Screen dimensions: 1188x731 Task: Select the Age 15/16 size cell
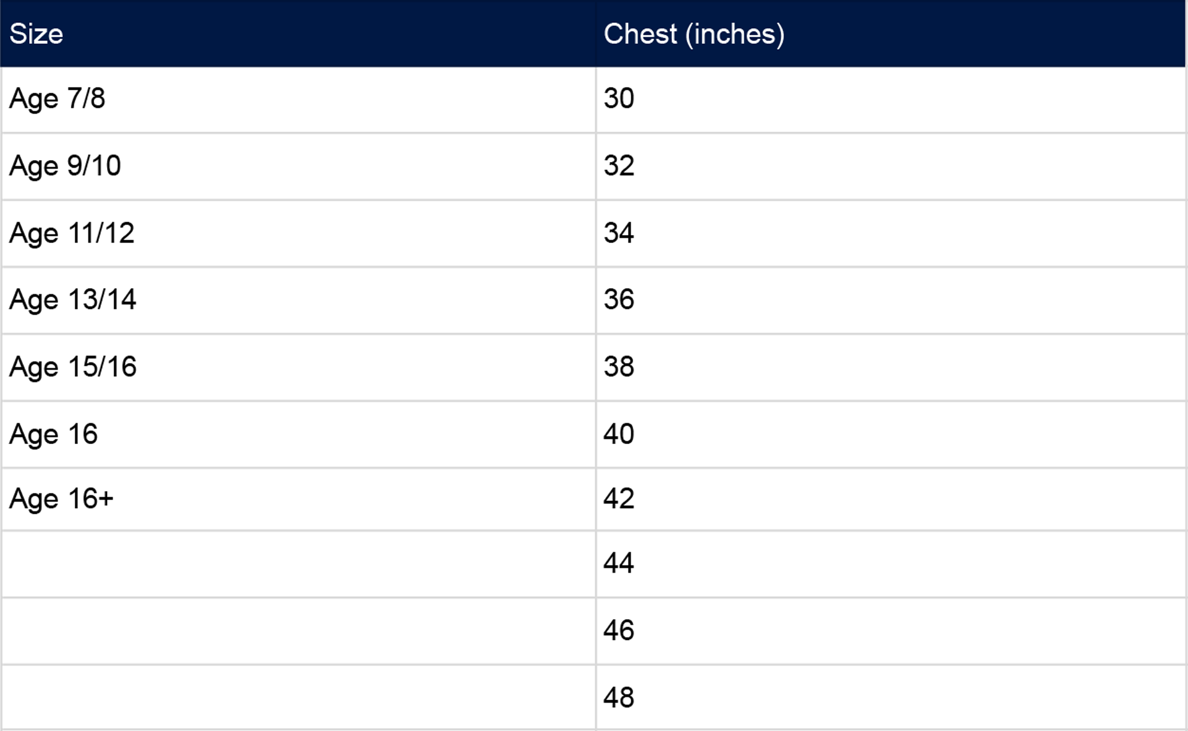click(x=298, y=367)
